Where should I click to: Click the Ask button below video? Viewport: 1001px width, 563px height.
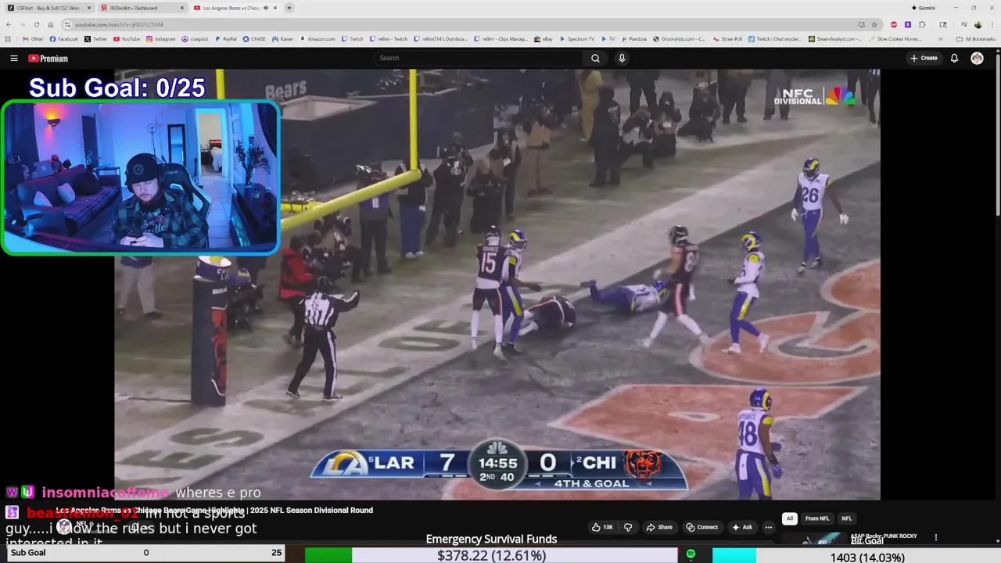[x=742, y=527]
